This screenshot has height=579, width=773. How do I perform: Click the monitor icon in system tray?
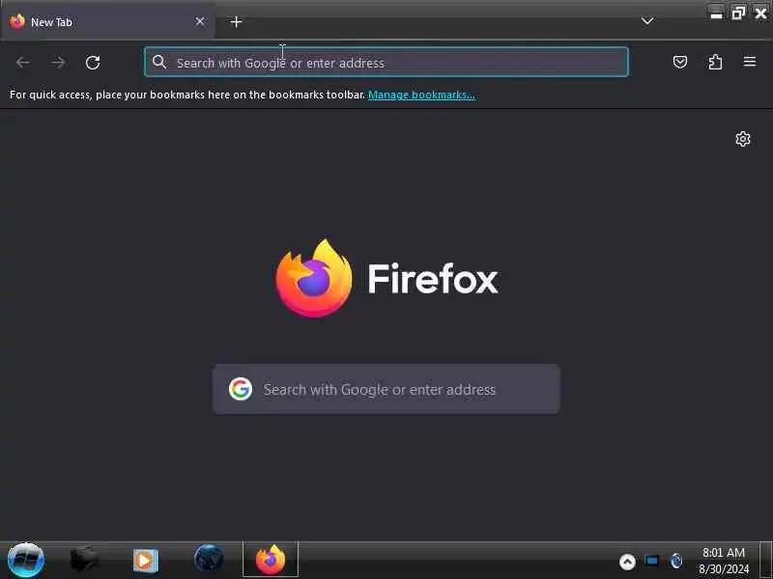click(x=651, y=561)
